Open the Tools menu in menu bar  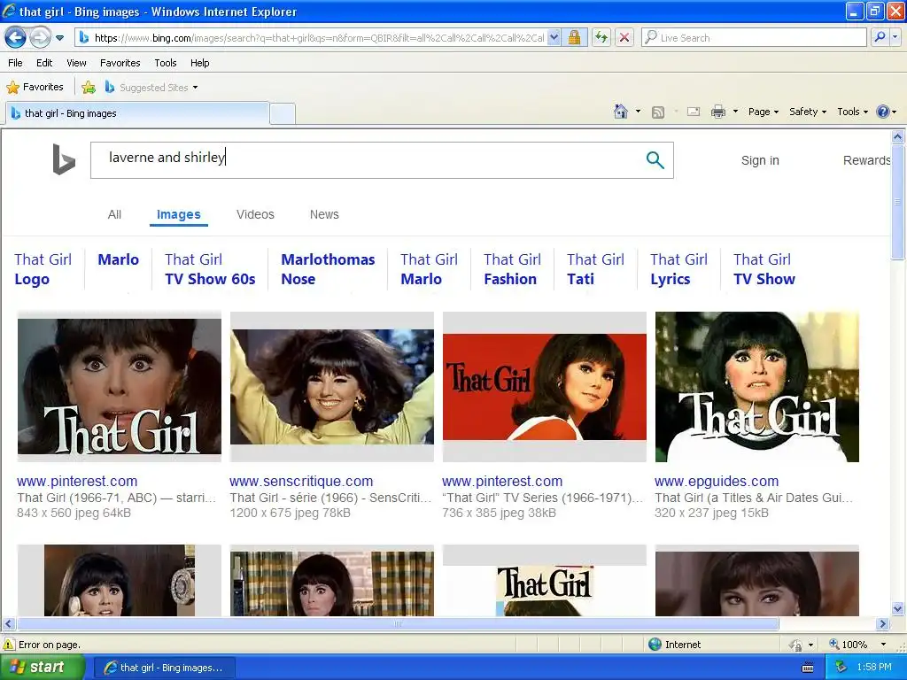pyautogui.click(x=166, y=63)
